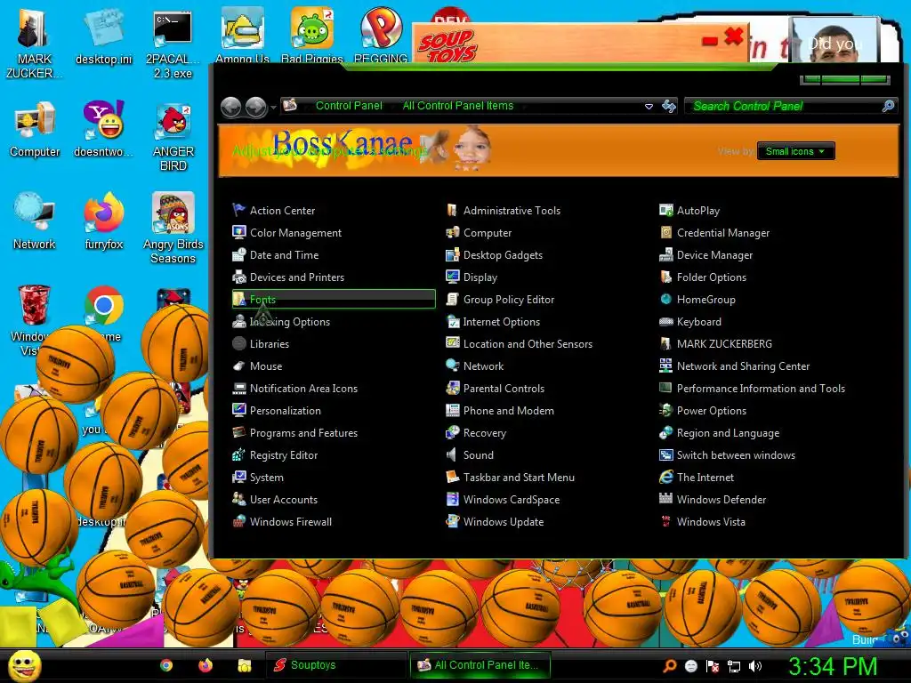Click the volume speaker tray icon
The width and height of the screenshot is (911, 683).
tap(754, 666)
